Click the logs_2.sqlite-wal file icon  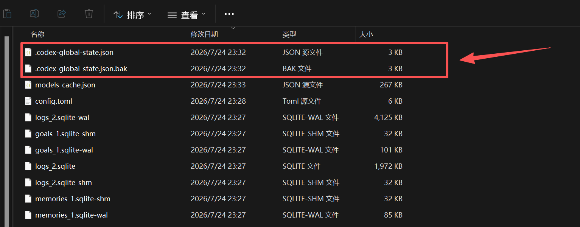tap(28, 117)
